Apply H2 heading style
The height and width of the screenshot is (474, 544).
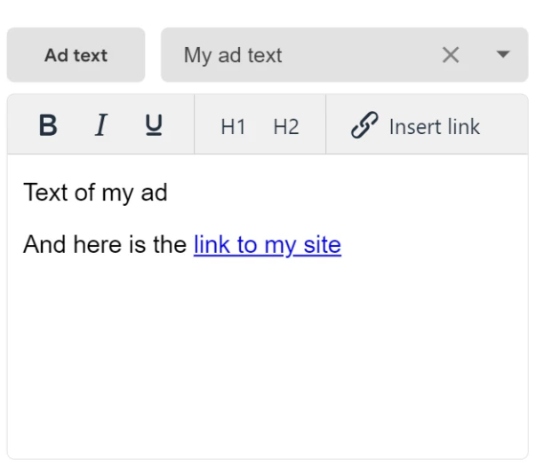coord(286,126)
